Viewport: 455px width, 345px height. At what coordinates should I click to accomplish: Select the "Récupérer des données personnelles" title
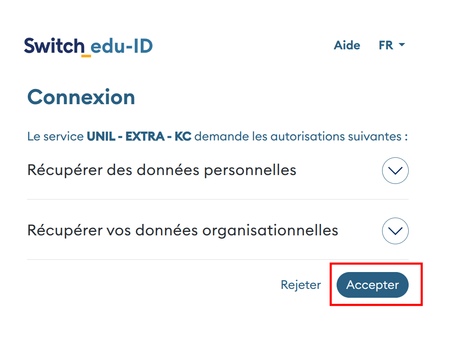pyautogui.click(x=161, y=170)
